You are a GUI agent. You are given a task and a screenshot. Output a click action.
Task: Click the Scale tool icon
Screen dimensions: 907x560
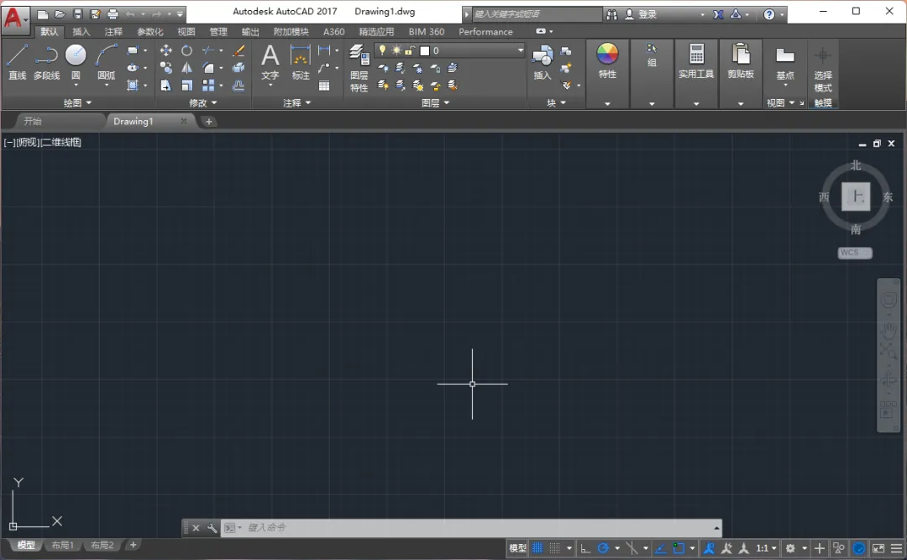click(186, 86)
